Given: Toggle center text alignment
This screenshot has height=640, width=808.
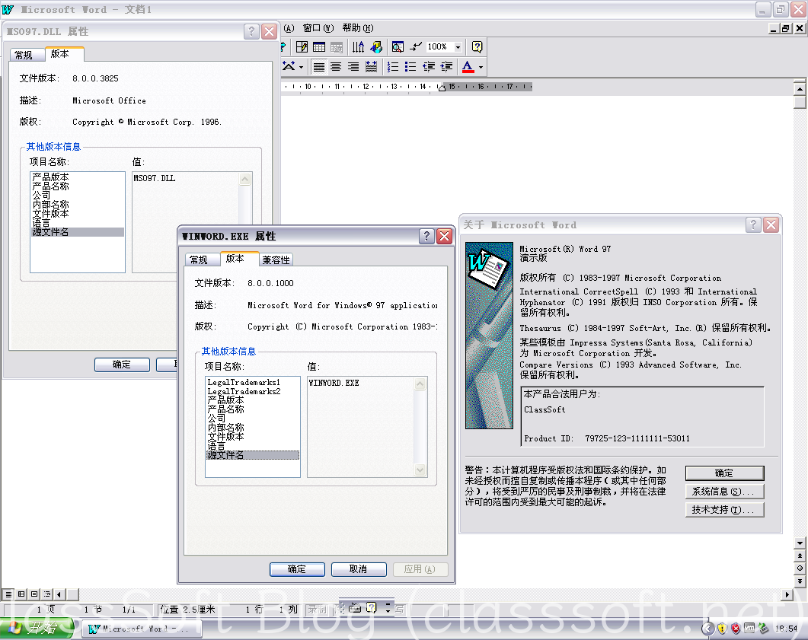Looking at the screenshot, I should tap(336, 67).
